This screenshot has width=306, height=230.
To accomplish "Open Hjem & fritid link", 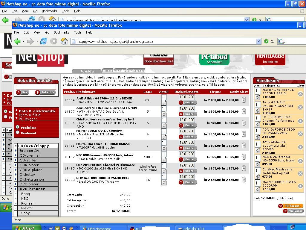I will click(30, 115).
